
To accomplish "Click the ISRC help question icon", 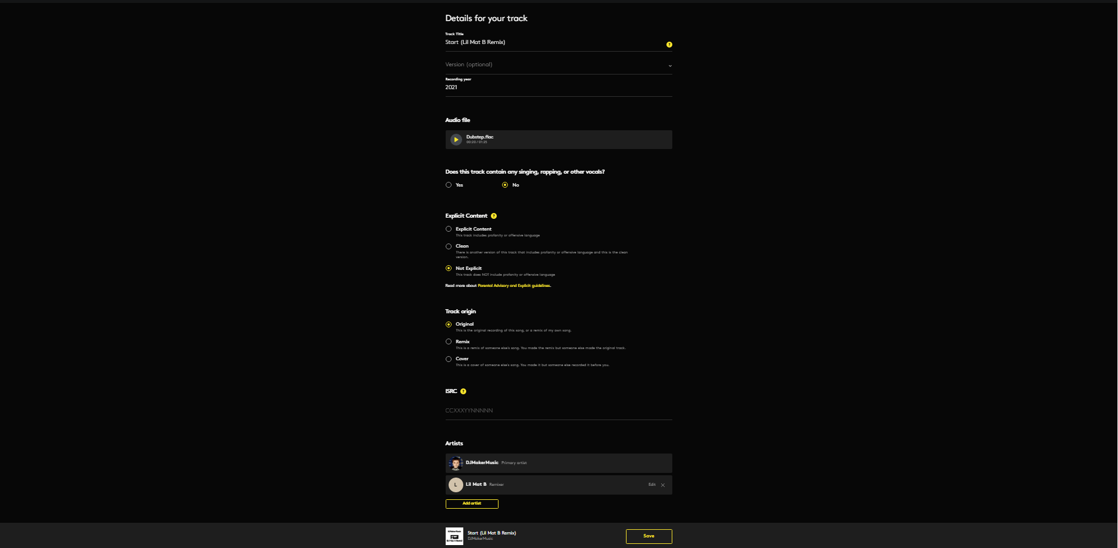I will 463,391.
